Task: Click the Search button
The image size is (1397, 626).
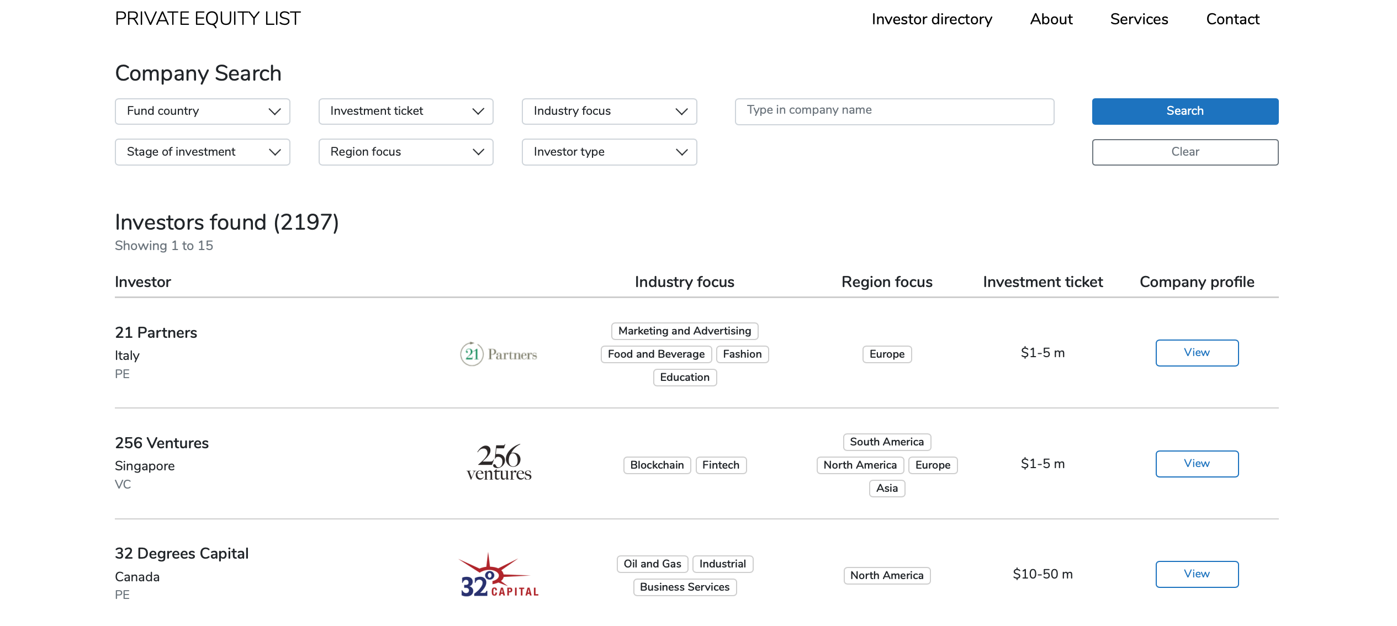Action: 1185,111
